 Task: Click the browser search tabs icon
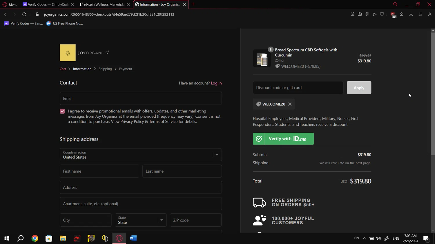(x=395, y=4)
